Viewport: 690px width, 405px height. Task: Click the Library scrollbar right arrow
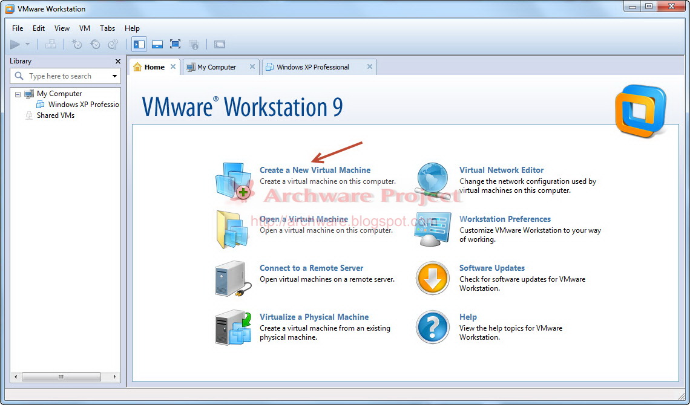[115, 377]
